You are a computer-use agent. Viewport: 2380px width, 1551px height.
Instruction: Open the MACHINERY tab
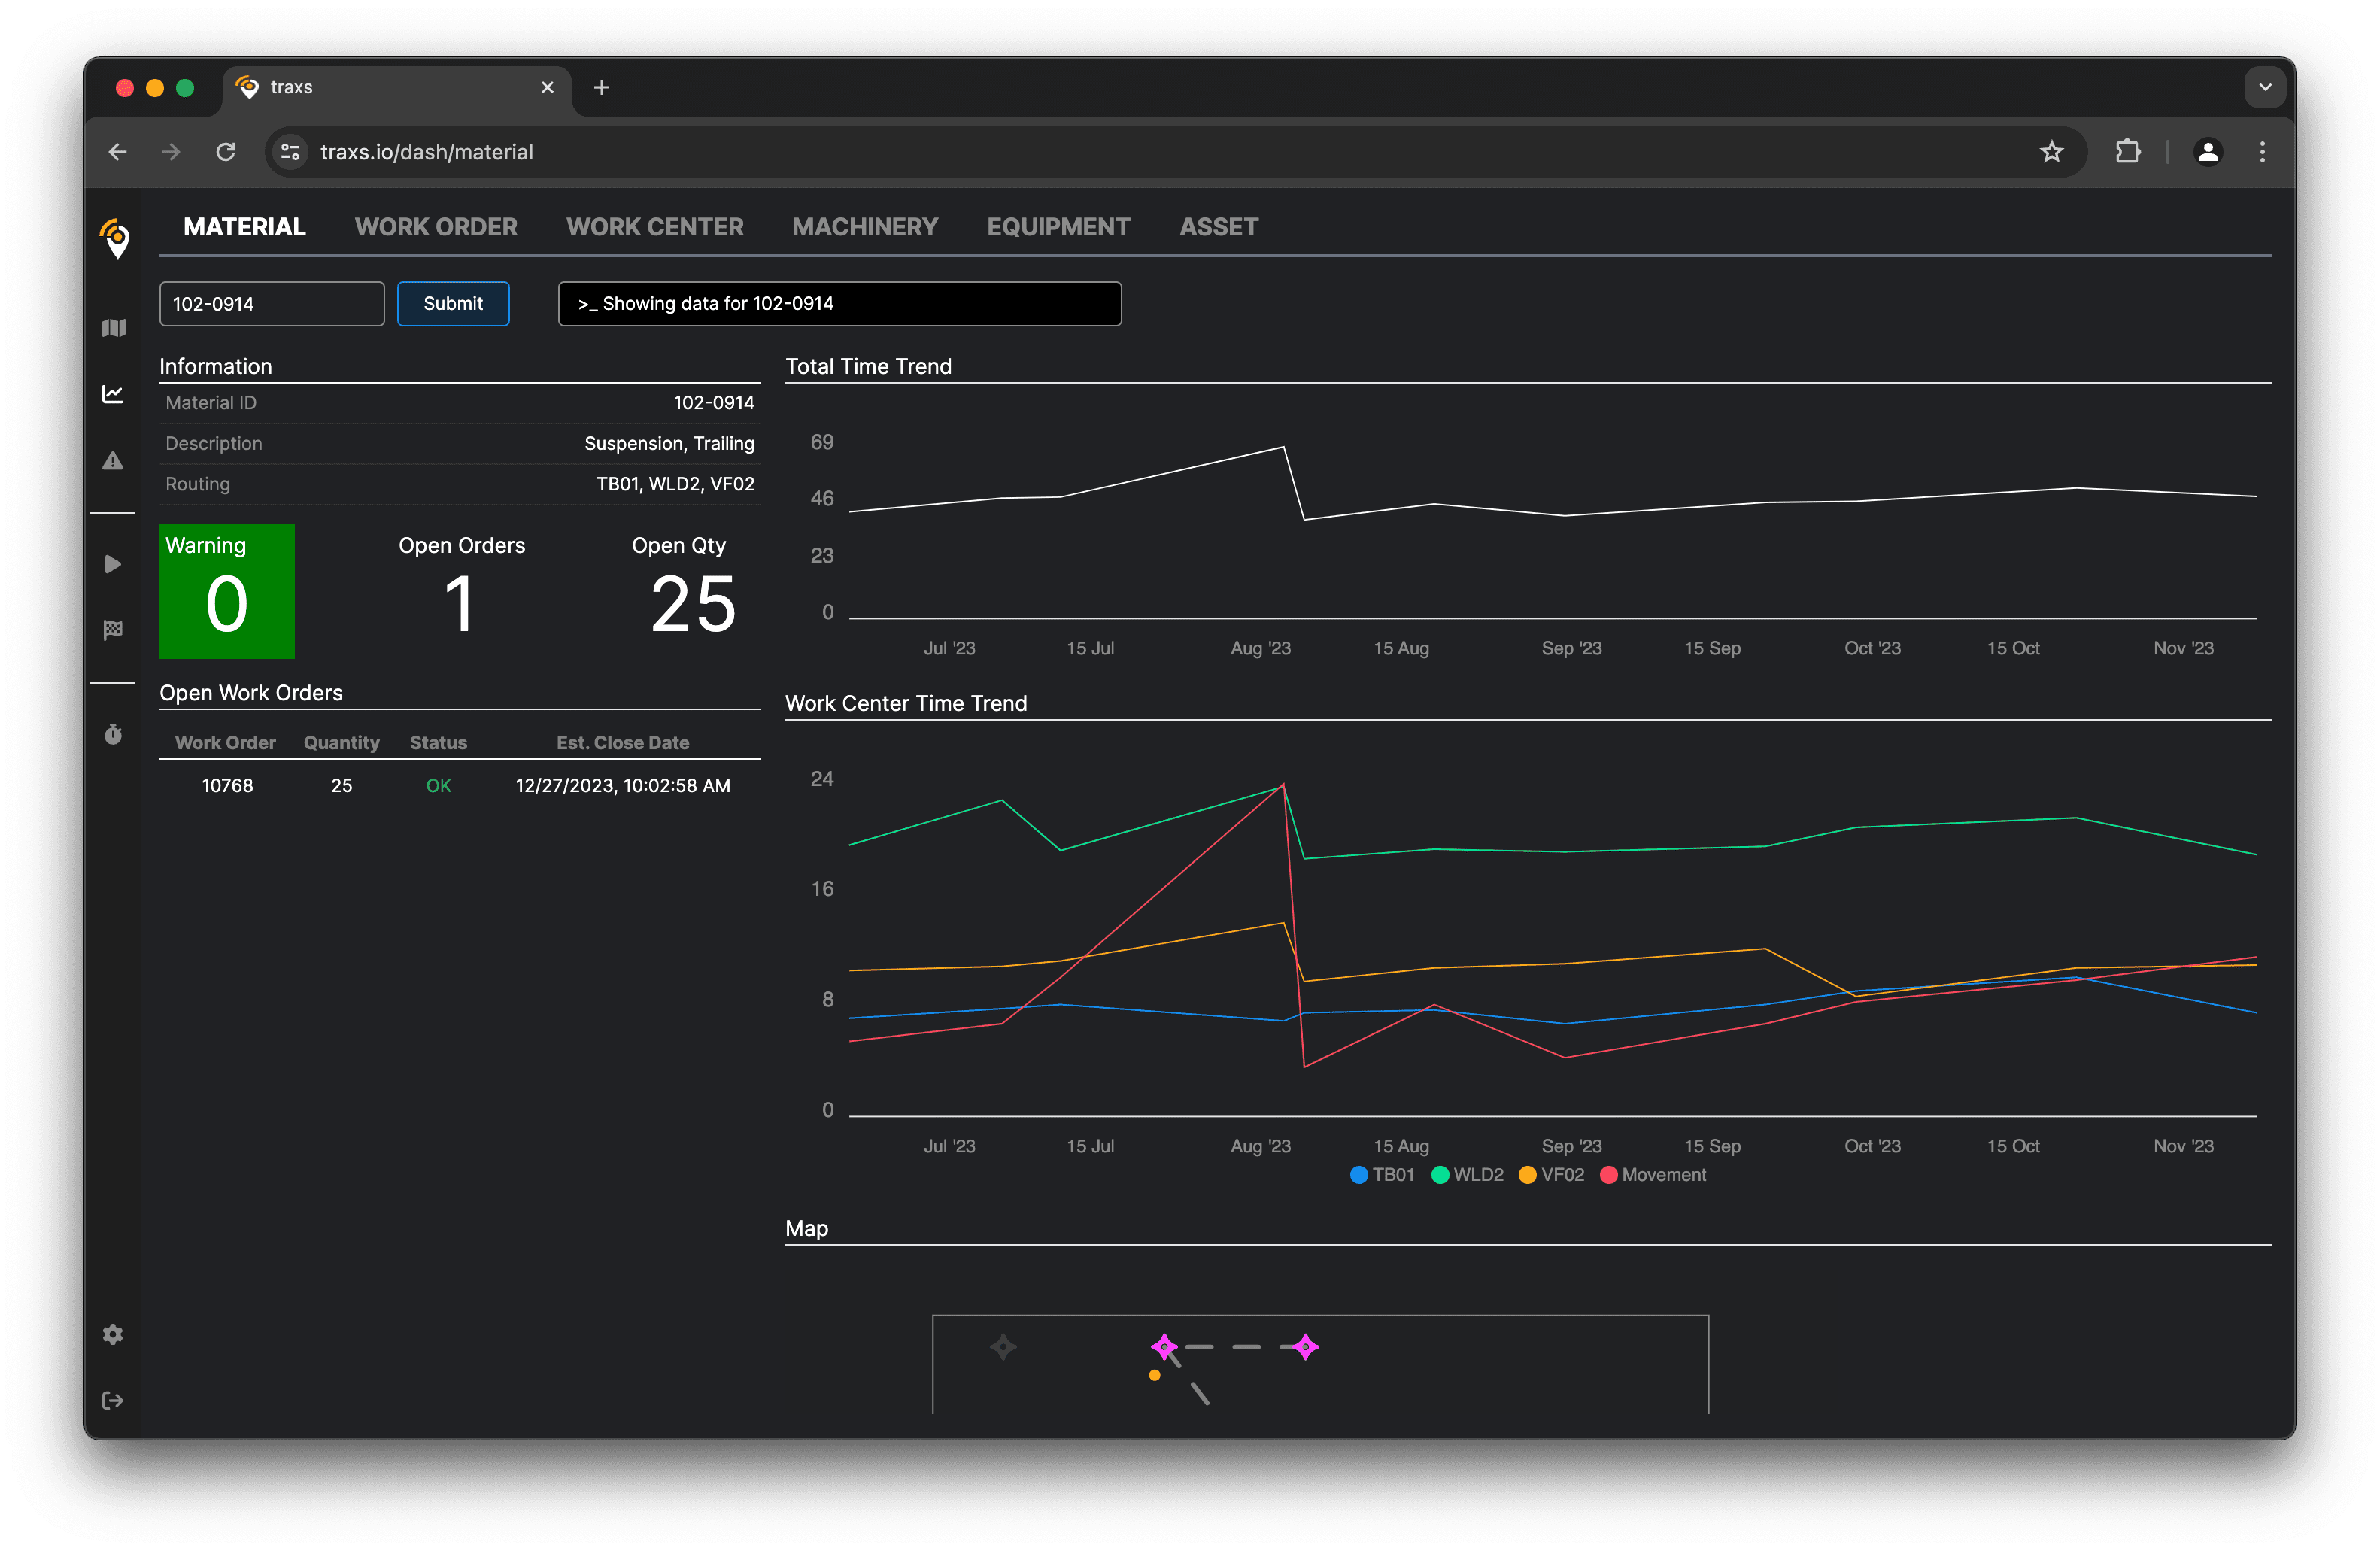(x=865, y=226)
